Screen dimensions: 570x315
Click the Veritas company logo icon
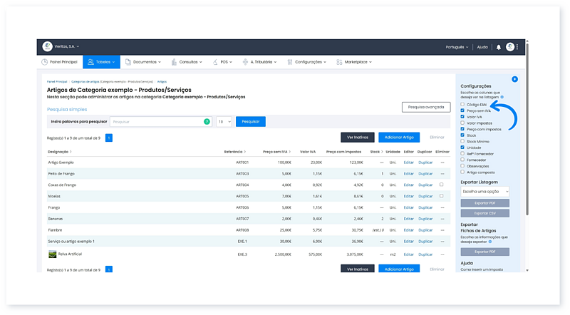pyautogui.click(x=47, y=47)
